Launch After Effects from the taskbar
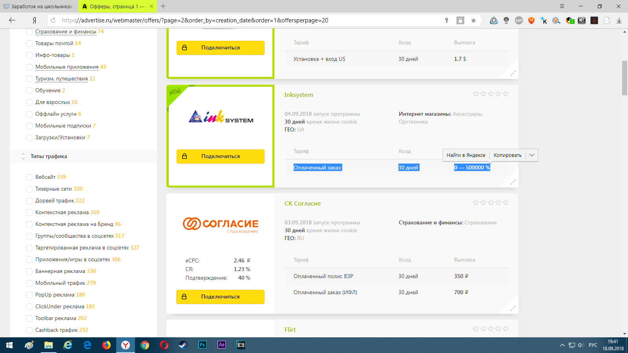Image resolution: width=628 pixels, height=353 pixels. pyautogui.click(x=222, y=345)
